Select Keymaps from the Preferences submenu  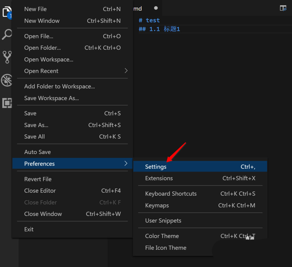(157, 205)
